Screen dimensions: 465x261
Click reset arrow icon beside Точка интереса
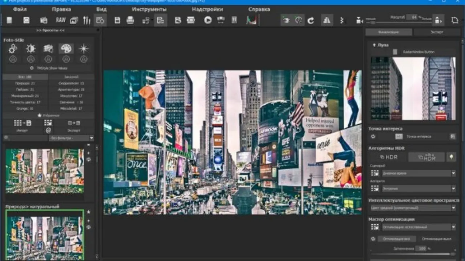click(373, 137)
